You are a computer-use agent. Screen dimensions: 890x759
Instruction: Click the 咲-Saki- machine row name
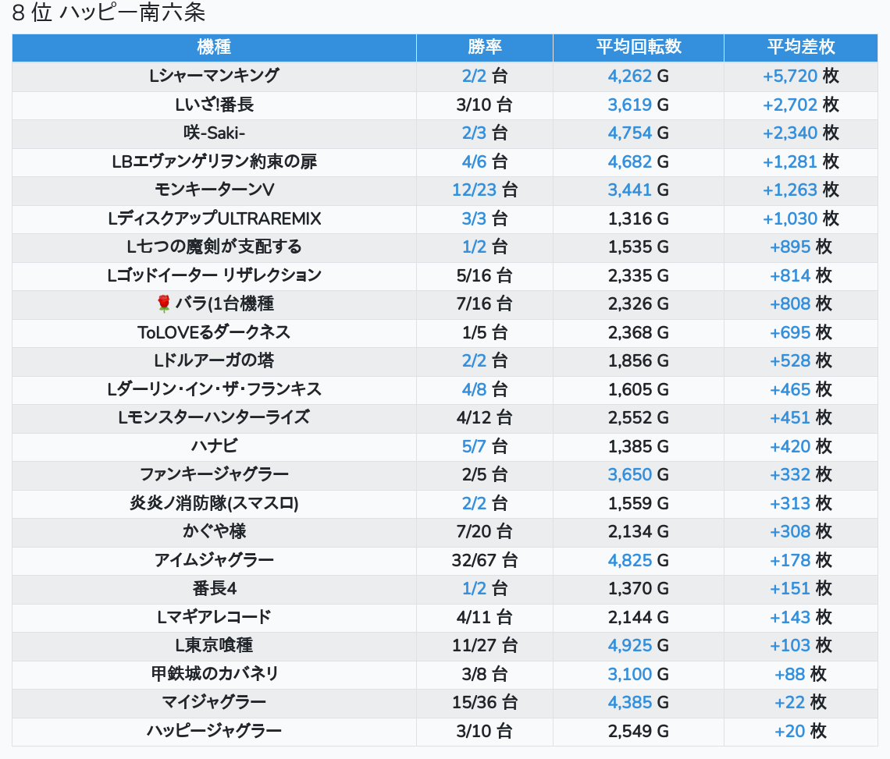point(214,133)
